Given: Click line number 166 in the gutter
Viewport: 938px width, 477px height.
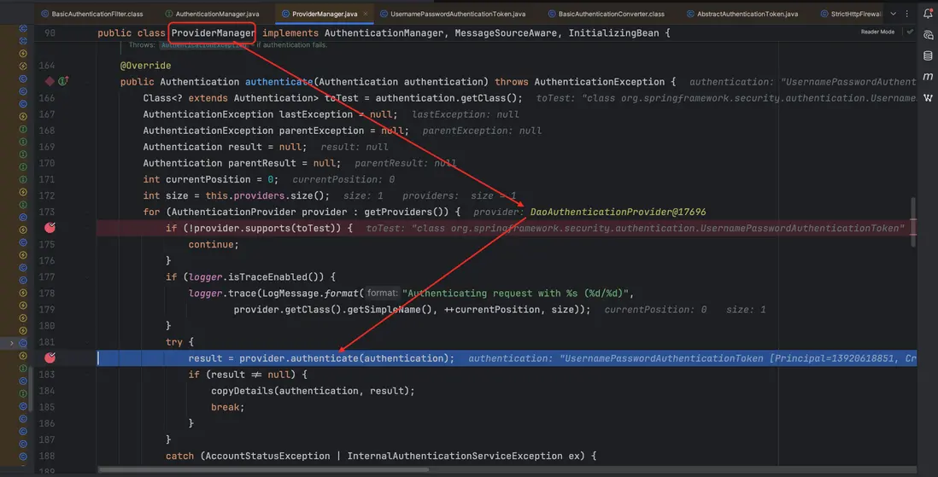Looking at the screenshot, I should click(47, 97).
